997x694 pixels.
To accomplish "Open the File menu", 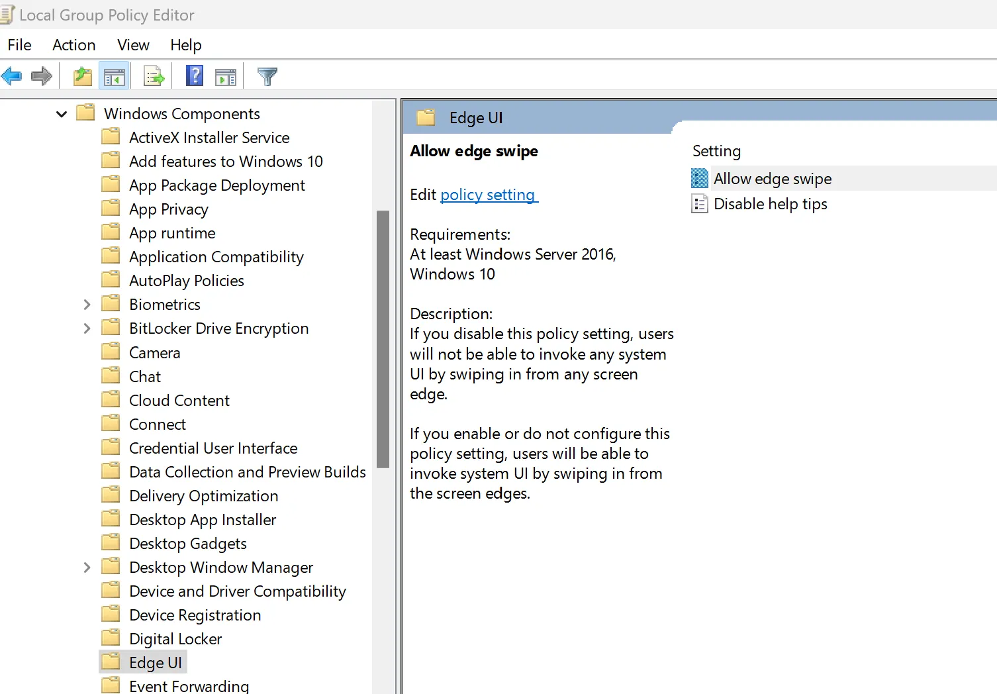I will click(20, 44).
